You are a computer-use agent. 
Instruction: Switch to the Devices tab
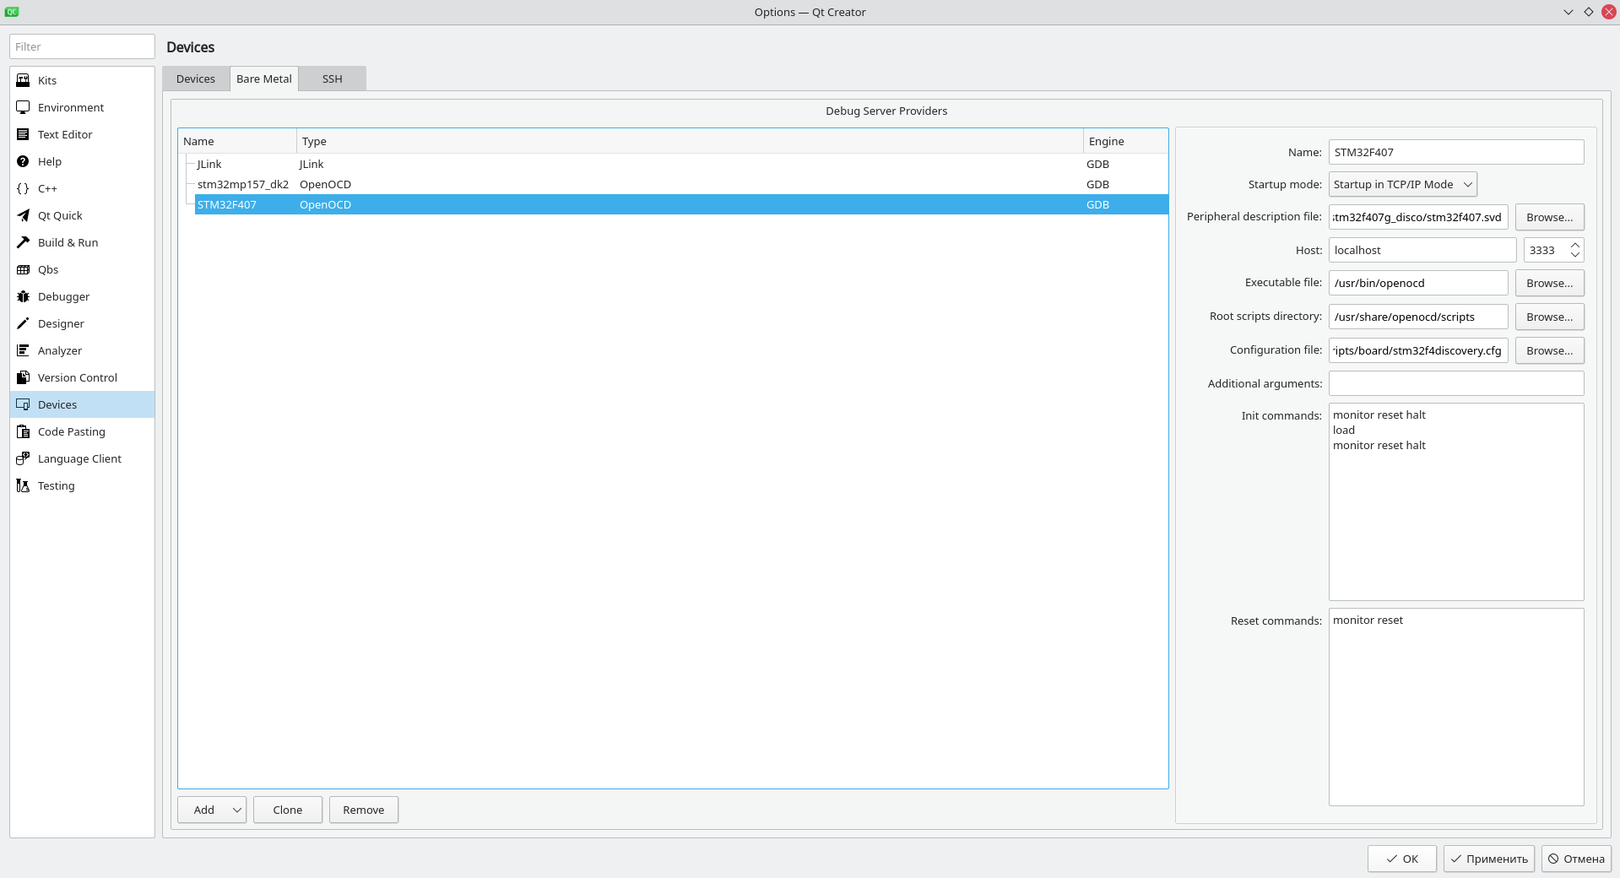pos(196,79)
